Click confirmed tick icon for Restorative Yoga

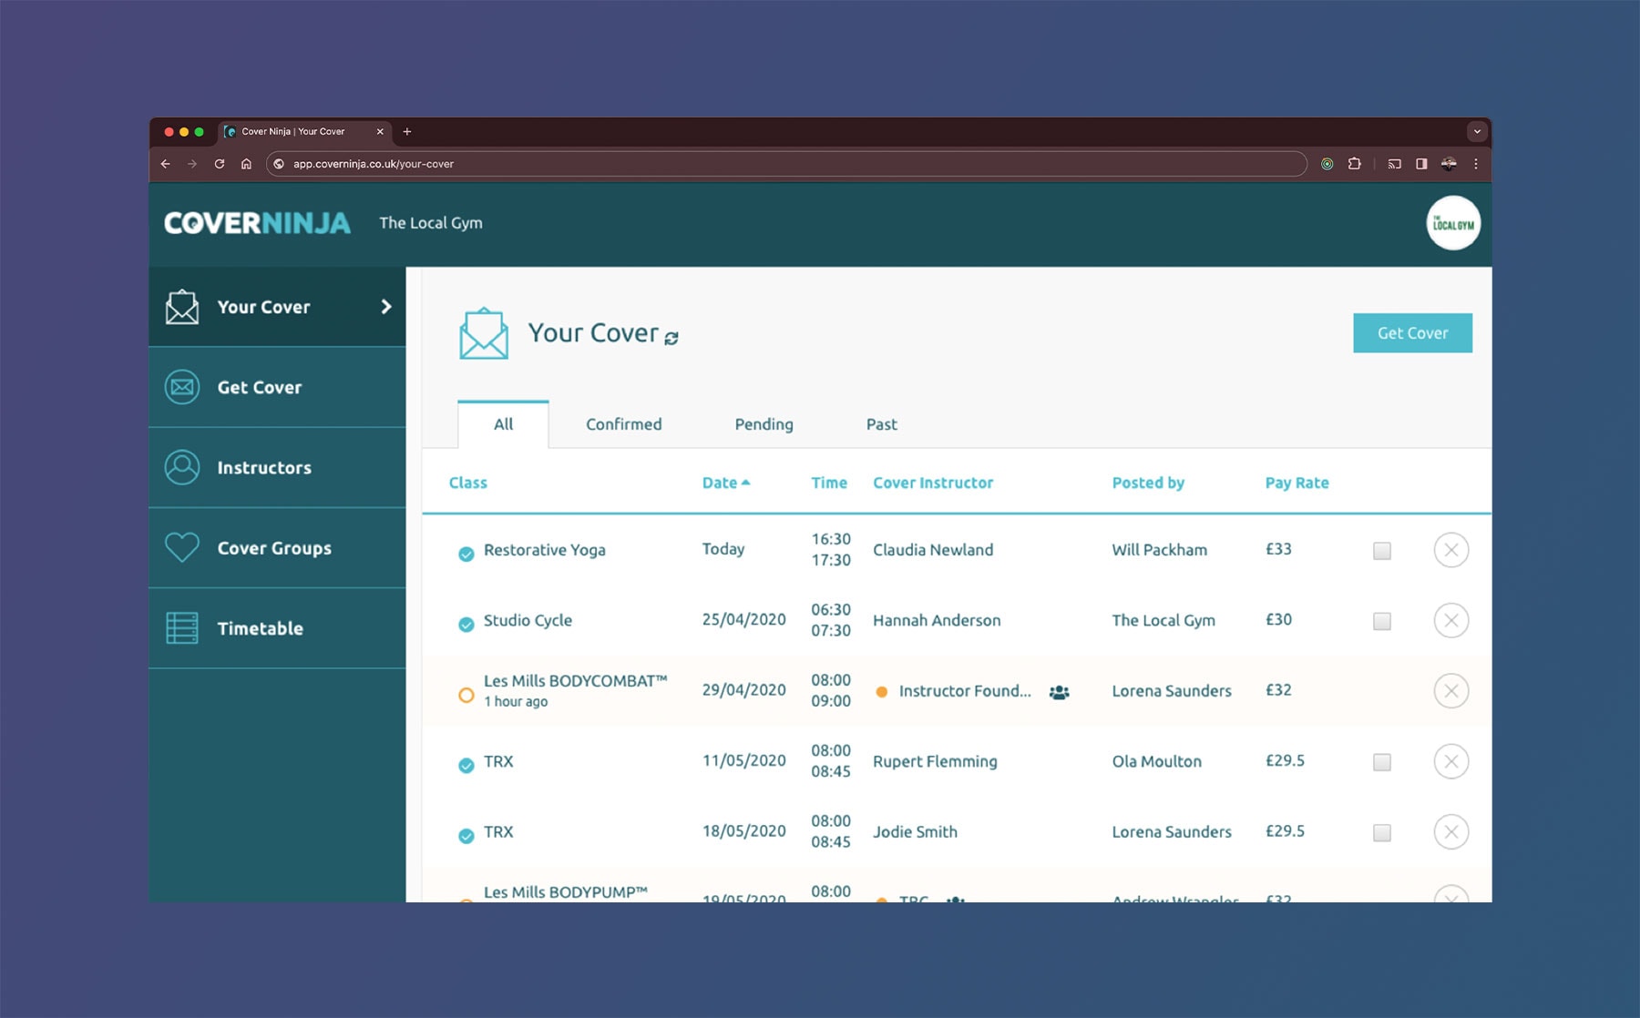pyautogui.click(x=466, y=554)
